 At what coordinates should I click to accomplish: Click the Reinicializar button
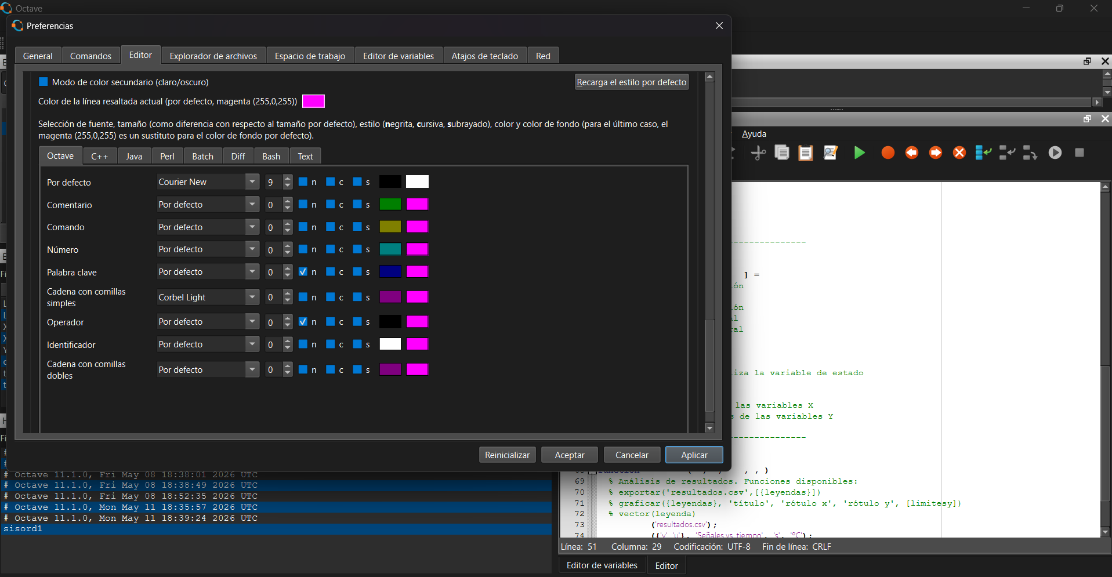[x=508, y=455]
